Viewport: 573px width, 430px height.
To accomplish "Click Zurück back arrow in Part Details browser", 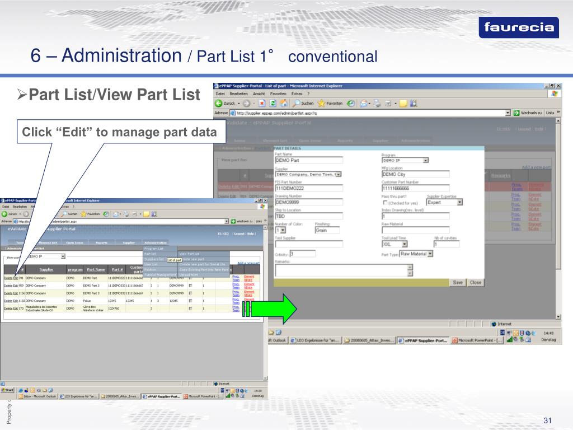I will [219, 104].
